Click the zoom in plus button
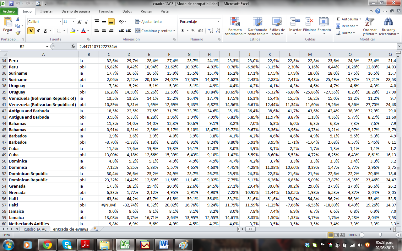This screenshot has width=402, height=251. [398, 235]
